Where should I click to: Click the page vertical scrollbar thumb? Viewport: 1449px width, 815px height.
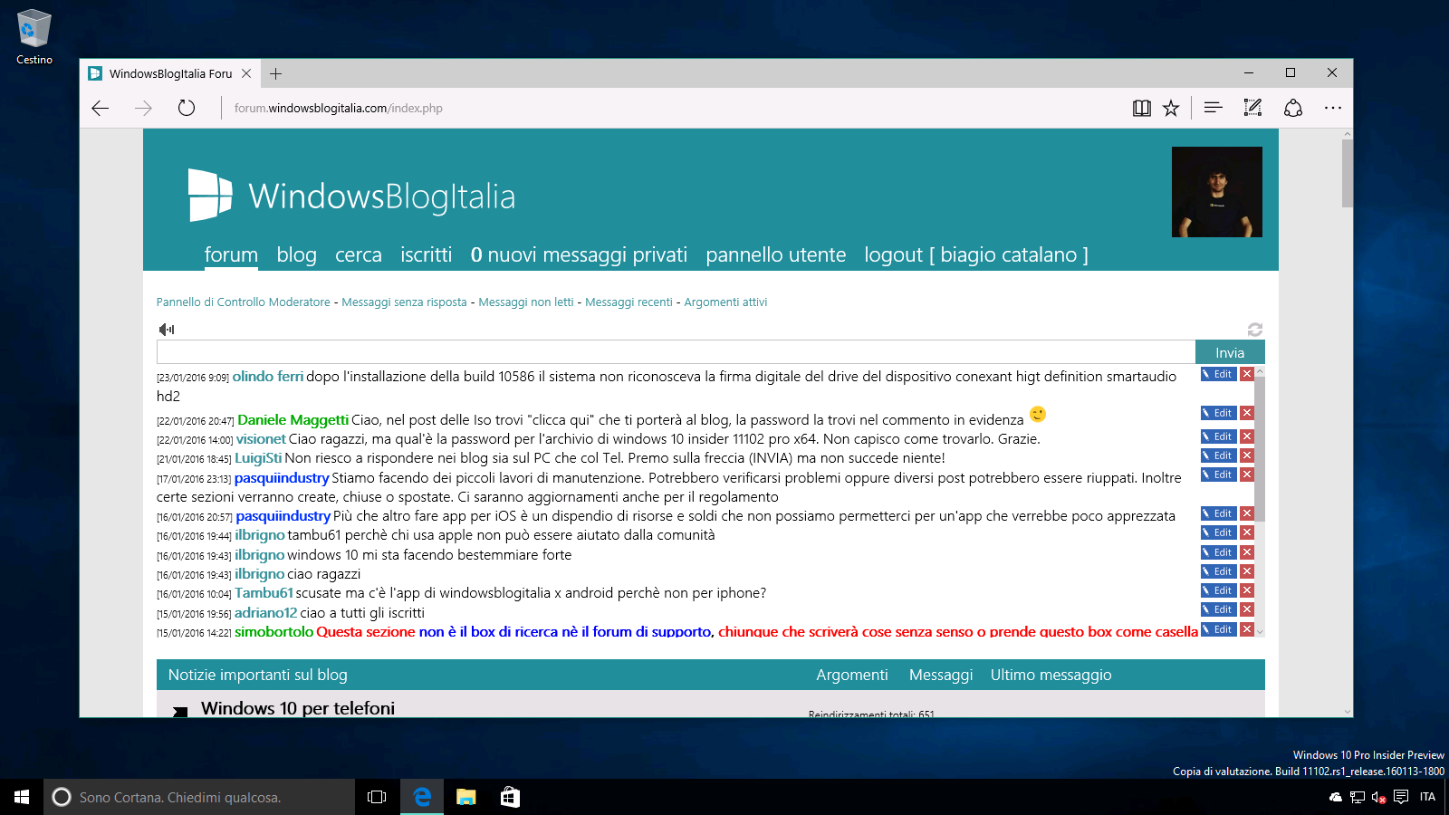pos(1348,172)
